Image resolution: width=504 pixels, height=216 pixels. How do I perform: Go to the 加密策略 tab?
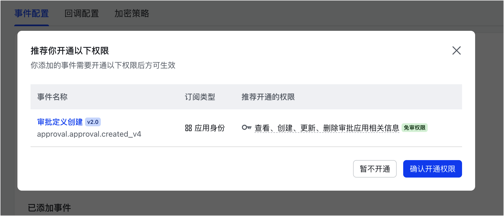pyautogui.click(x=132, y=13)
